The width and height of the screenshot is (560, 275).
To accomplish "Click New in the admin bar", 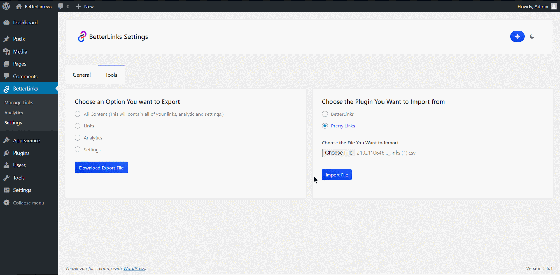I will 89,6.
